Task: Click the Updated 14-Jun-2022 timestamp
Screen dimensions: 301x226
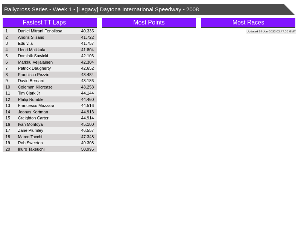Action: pyautogui.click(x=271, y=32)
